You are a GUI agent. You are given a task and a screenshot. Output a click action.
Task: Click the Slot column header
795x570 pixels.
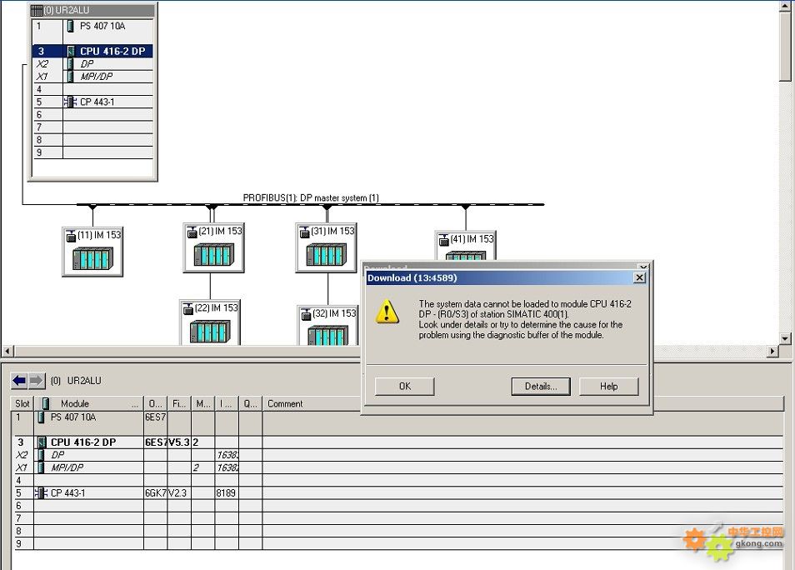[22, 403]
